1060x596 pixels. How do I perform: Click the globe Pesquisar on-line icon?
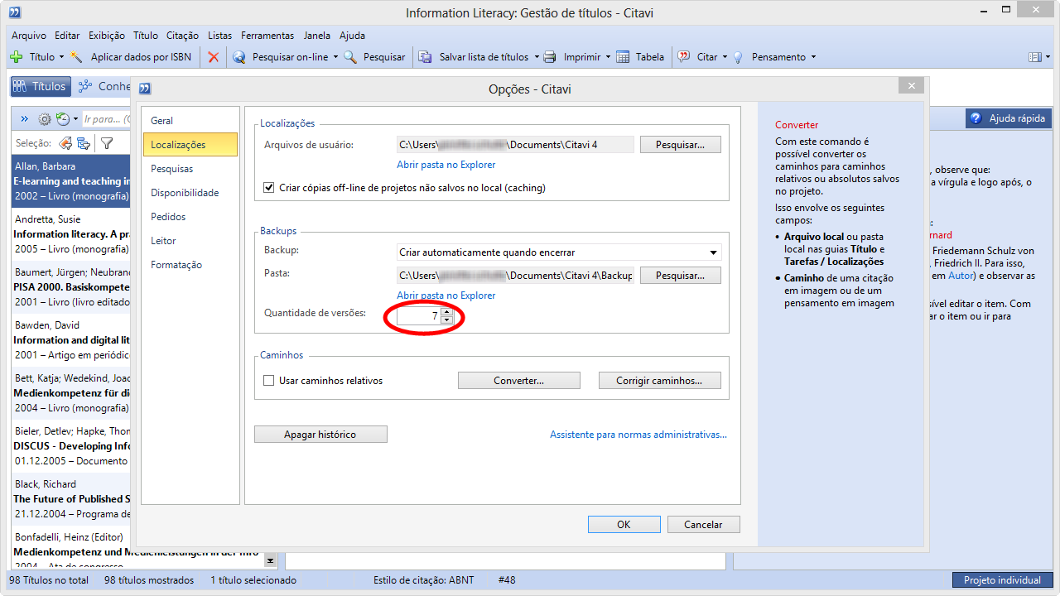pos(239,57)
